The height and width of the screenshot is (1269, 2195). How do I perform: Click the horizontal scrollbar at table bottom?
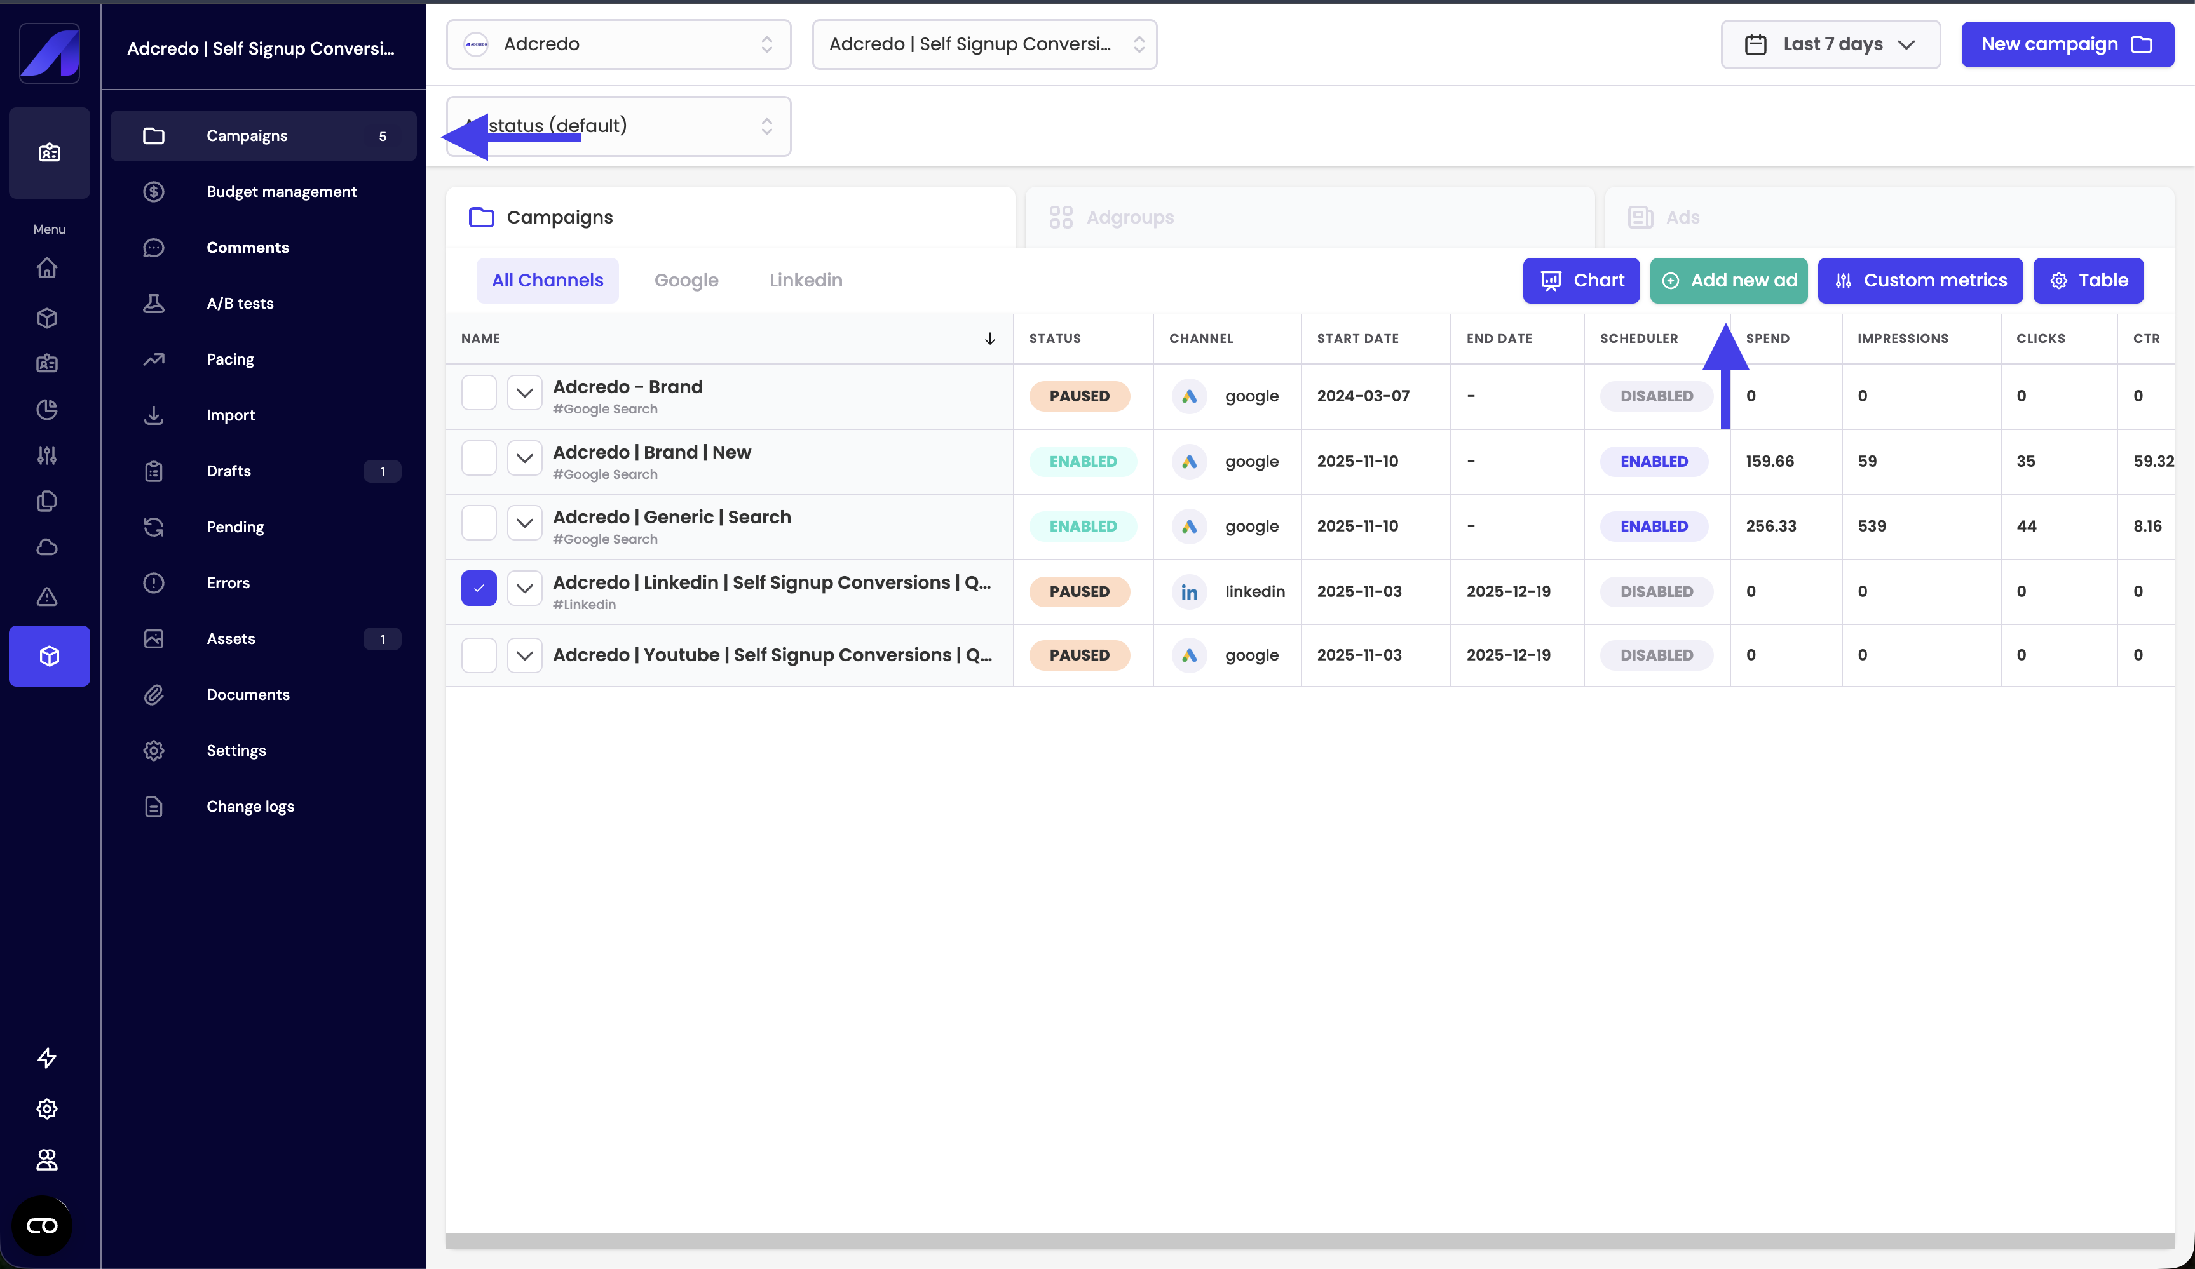(x=1309, y=1240)
